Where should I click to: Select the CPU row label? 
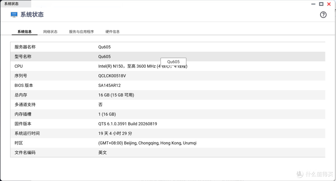click(x=19, y=66)
